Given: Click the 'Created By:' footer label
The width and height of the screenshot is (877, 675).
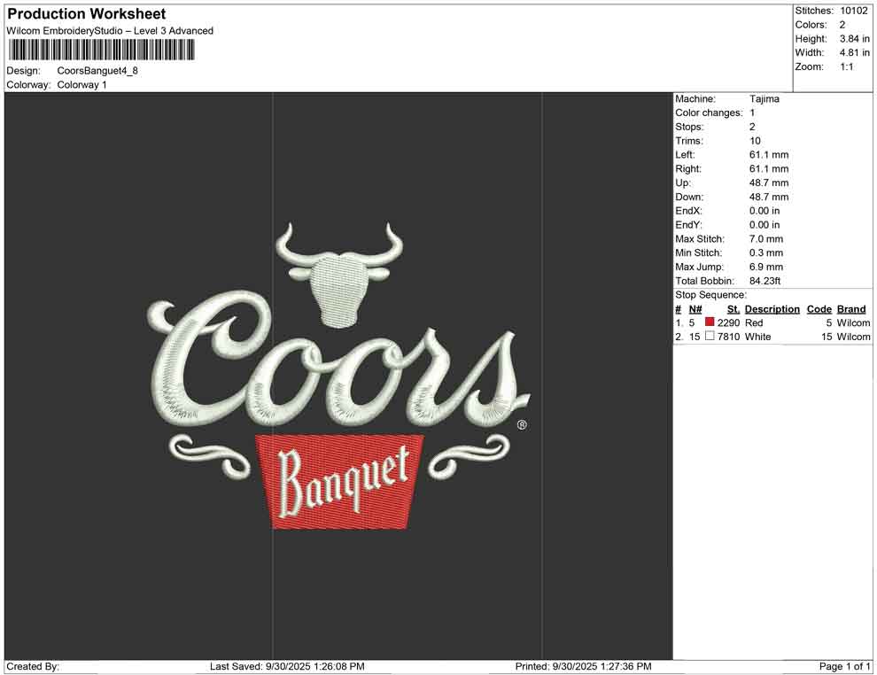Looking at the screenshot, I should tap(33, 666).
